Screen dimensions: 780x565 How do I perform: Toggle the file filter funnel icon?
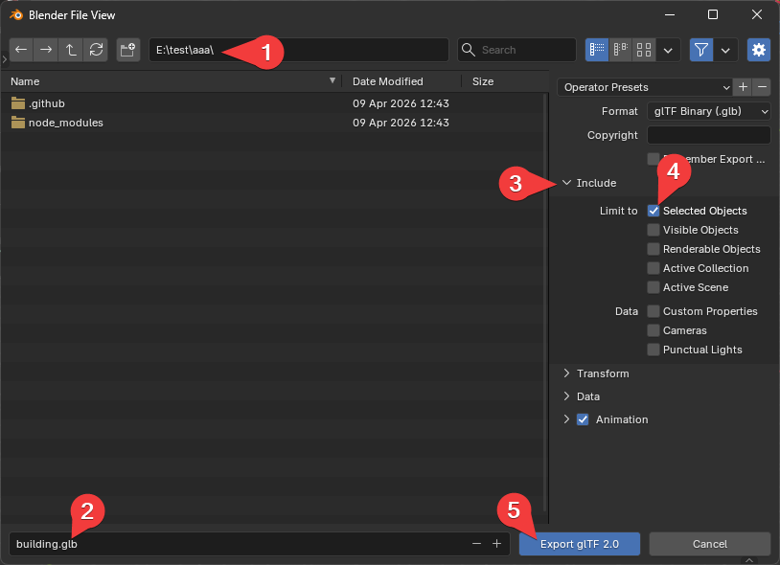pyautogui.click(x=700, y=50)
